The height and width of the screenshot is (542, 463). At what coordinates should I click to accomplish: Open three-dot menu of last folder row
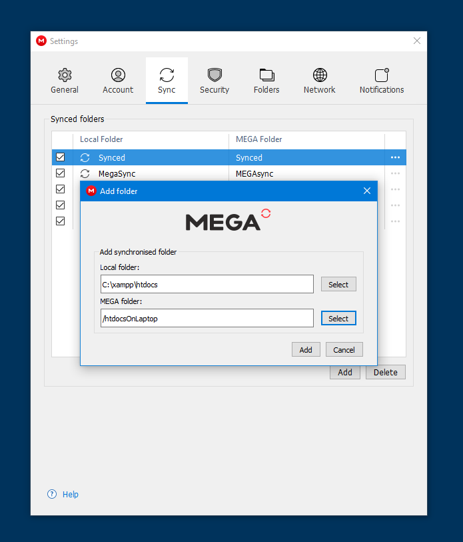click(x=395, y=221)
